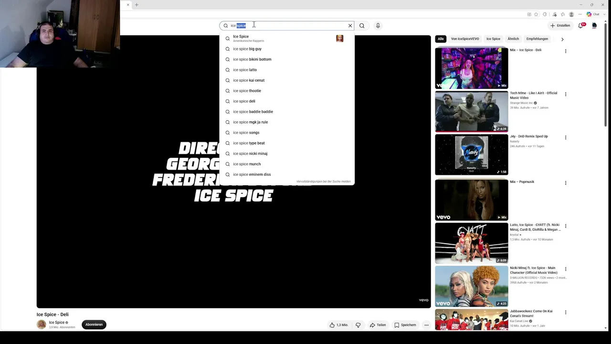Select the Ice Spice filter chip

coord(493,39)
